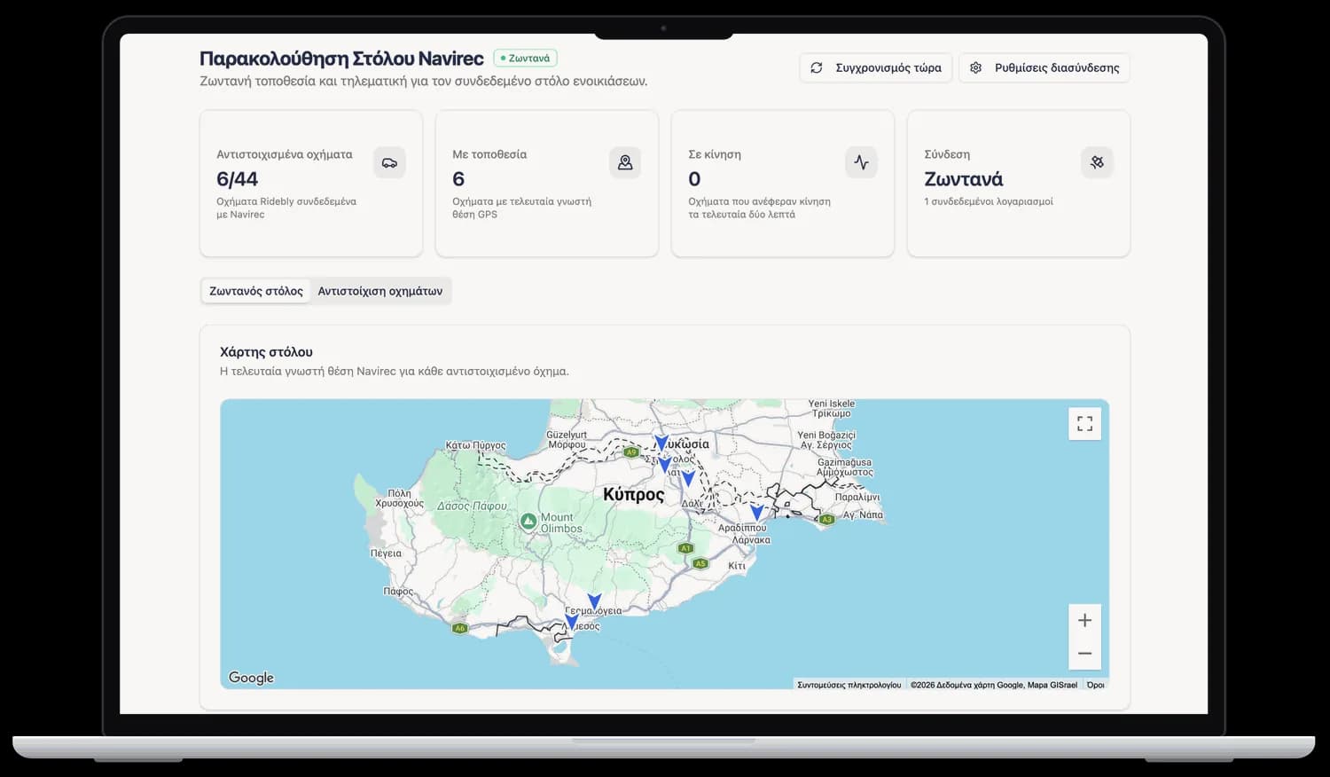Click the activity pulse icon in Σε κίνηση card

click(861, 162)
